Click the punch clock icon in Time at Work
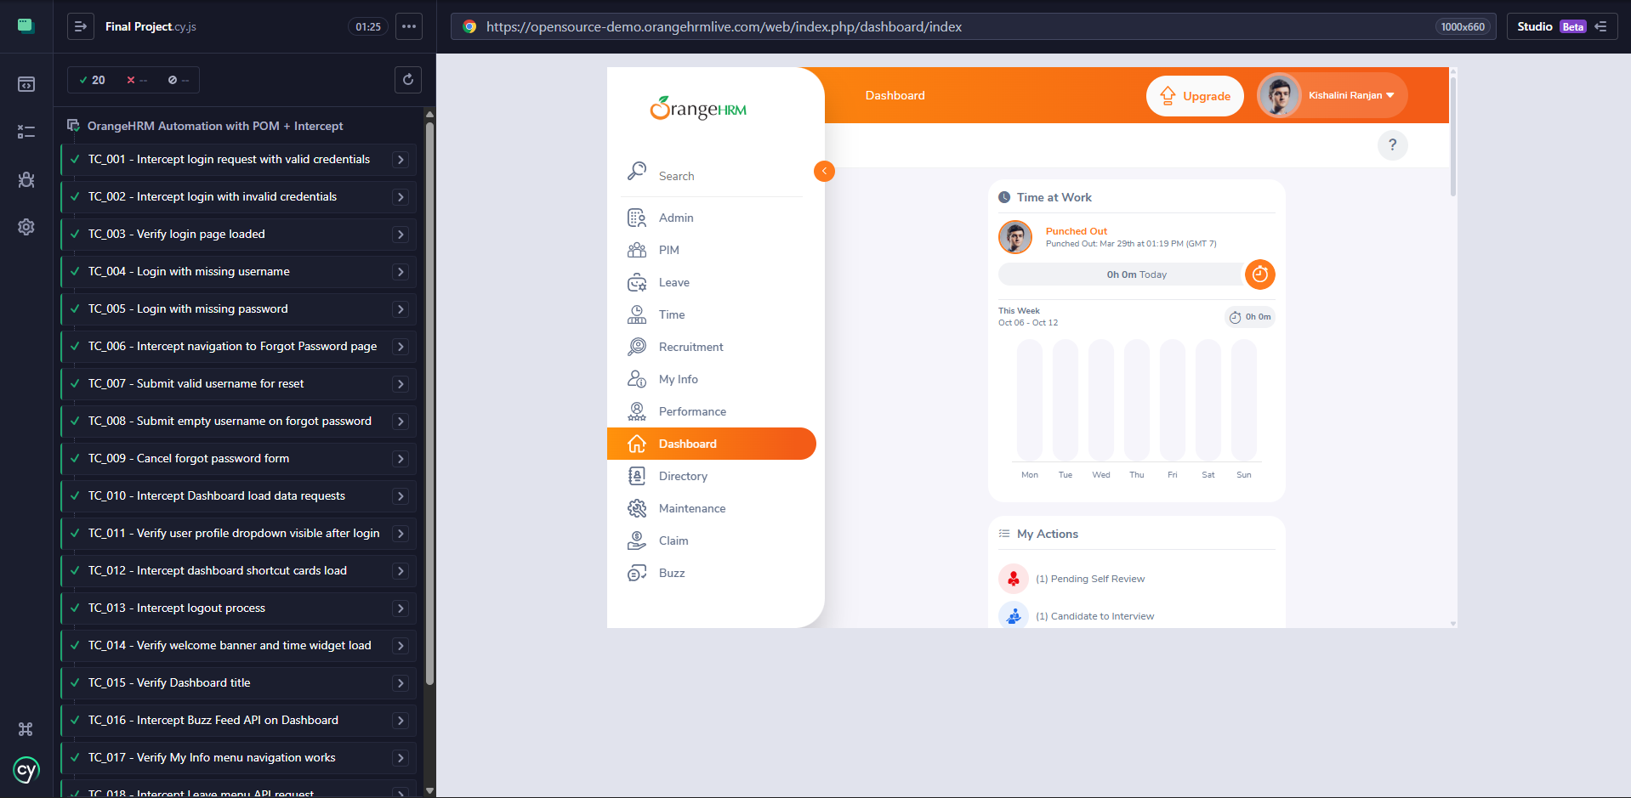 coord(1259,274)
